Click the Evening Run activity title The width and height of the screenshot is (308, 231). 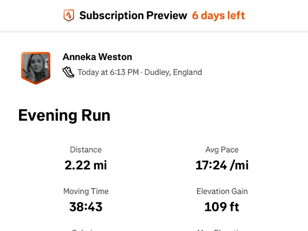click(64, 115)
